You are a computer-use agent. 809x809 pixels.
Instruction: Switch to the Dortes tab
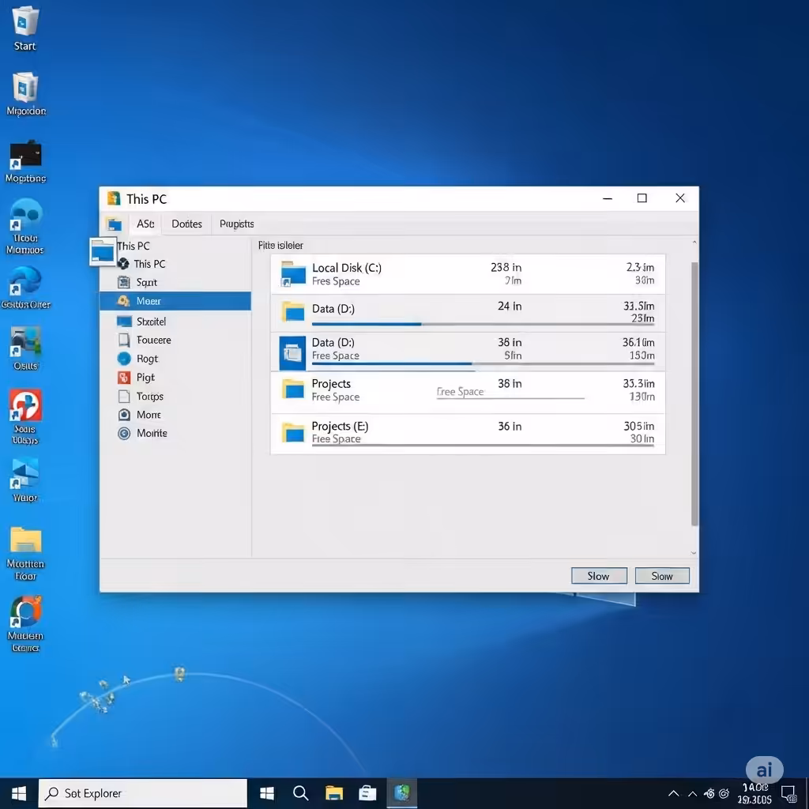[x=186, y=224]
